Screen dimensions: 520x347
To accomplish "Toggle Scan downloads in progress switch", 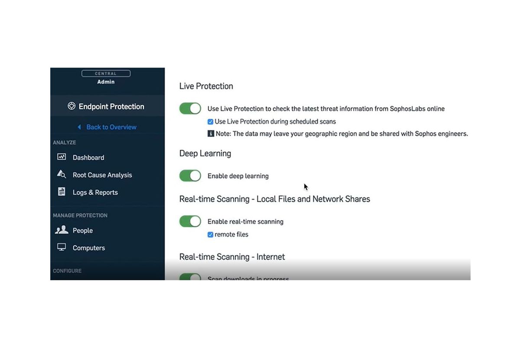I will pos(190,277).
